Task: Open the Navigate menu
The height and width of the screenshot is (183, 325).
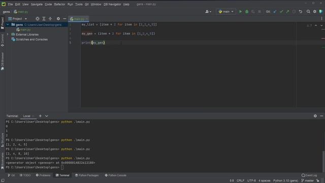Action: (37, 4)
